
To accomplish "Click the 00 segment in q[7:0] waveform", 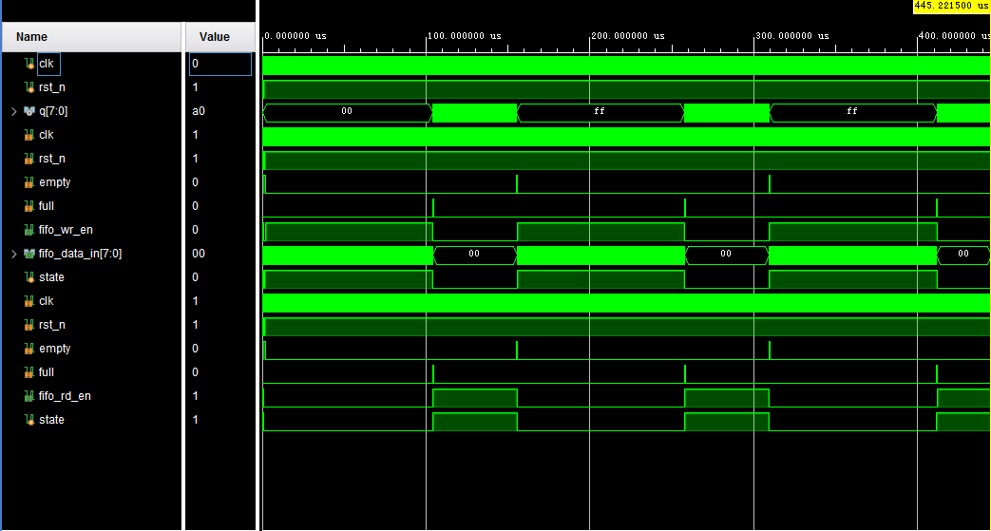I will [347, 111].
